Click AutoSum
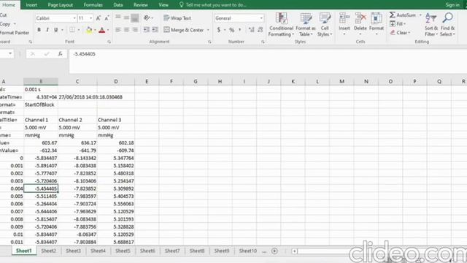The image size is (467, 263). click(403, 15)
